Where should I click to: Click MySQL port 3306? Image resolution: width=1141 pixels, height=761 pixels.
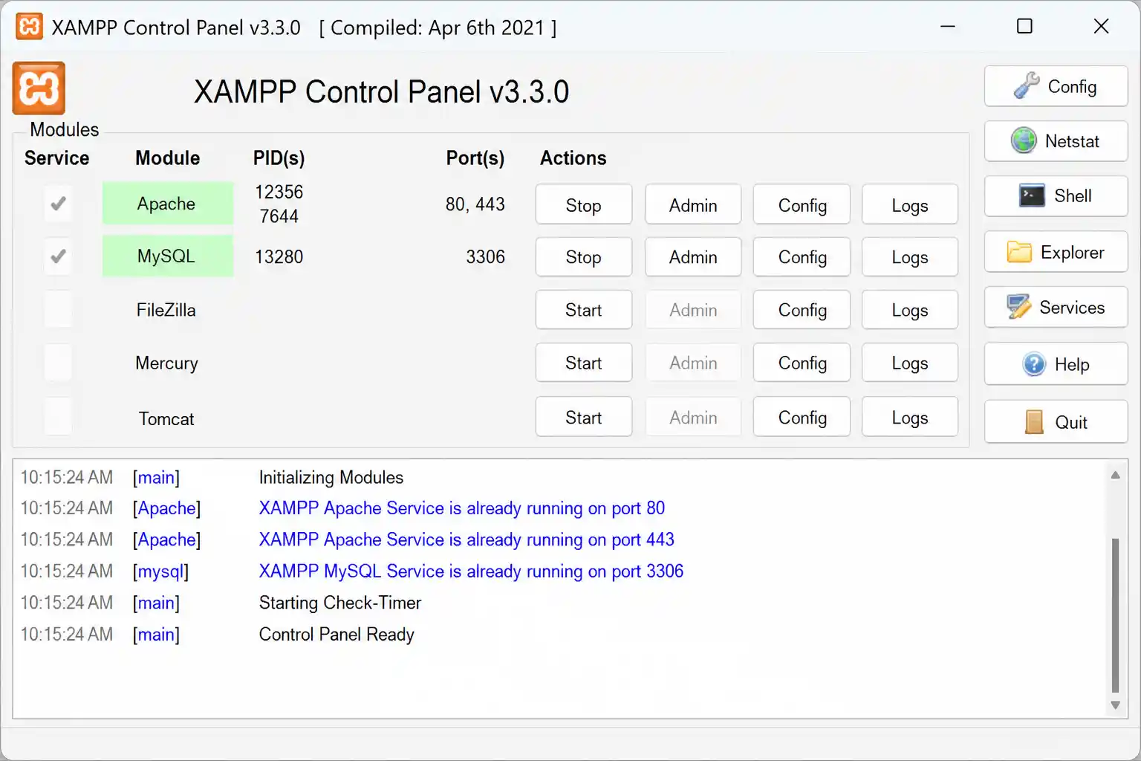[486, 256]
